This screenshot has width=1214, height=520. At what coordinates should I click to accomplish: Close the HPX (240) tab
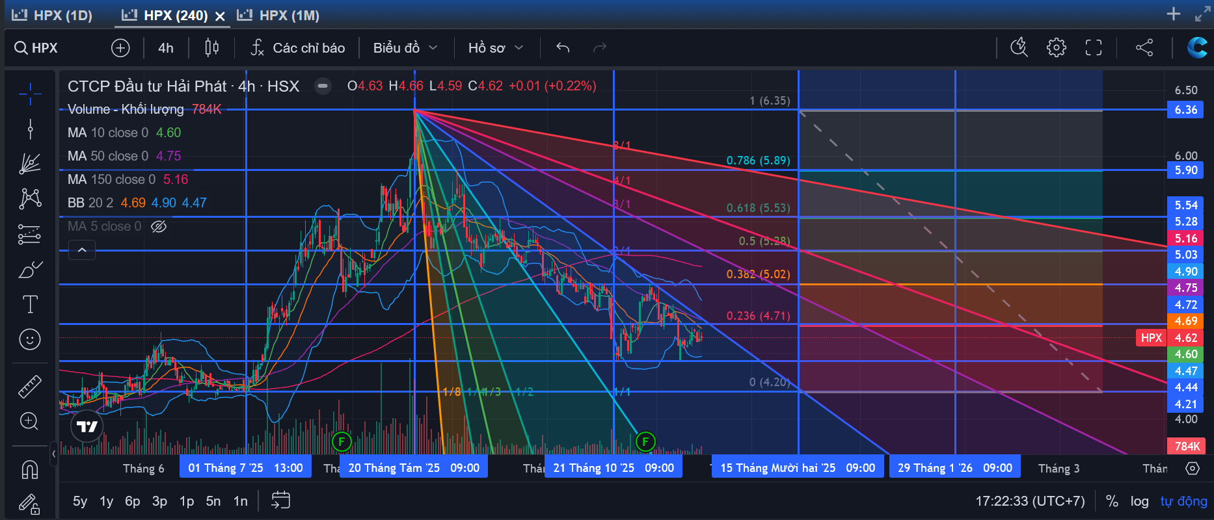coord(221,16)
